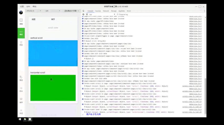This screenshot has height=125, width=224.
Task: Open scroll-view.js link beside timeStamp 1408 object
Action: pyautogui.click(x=192, y=86)
